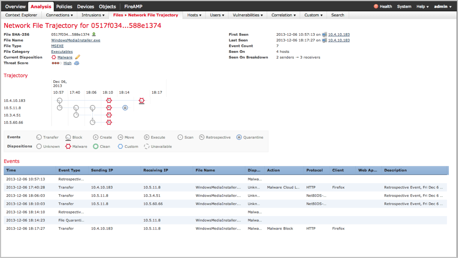Click the Quarantine legend icon

(239, 137)
